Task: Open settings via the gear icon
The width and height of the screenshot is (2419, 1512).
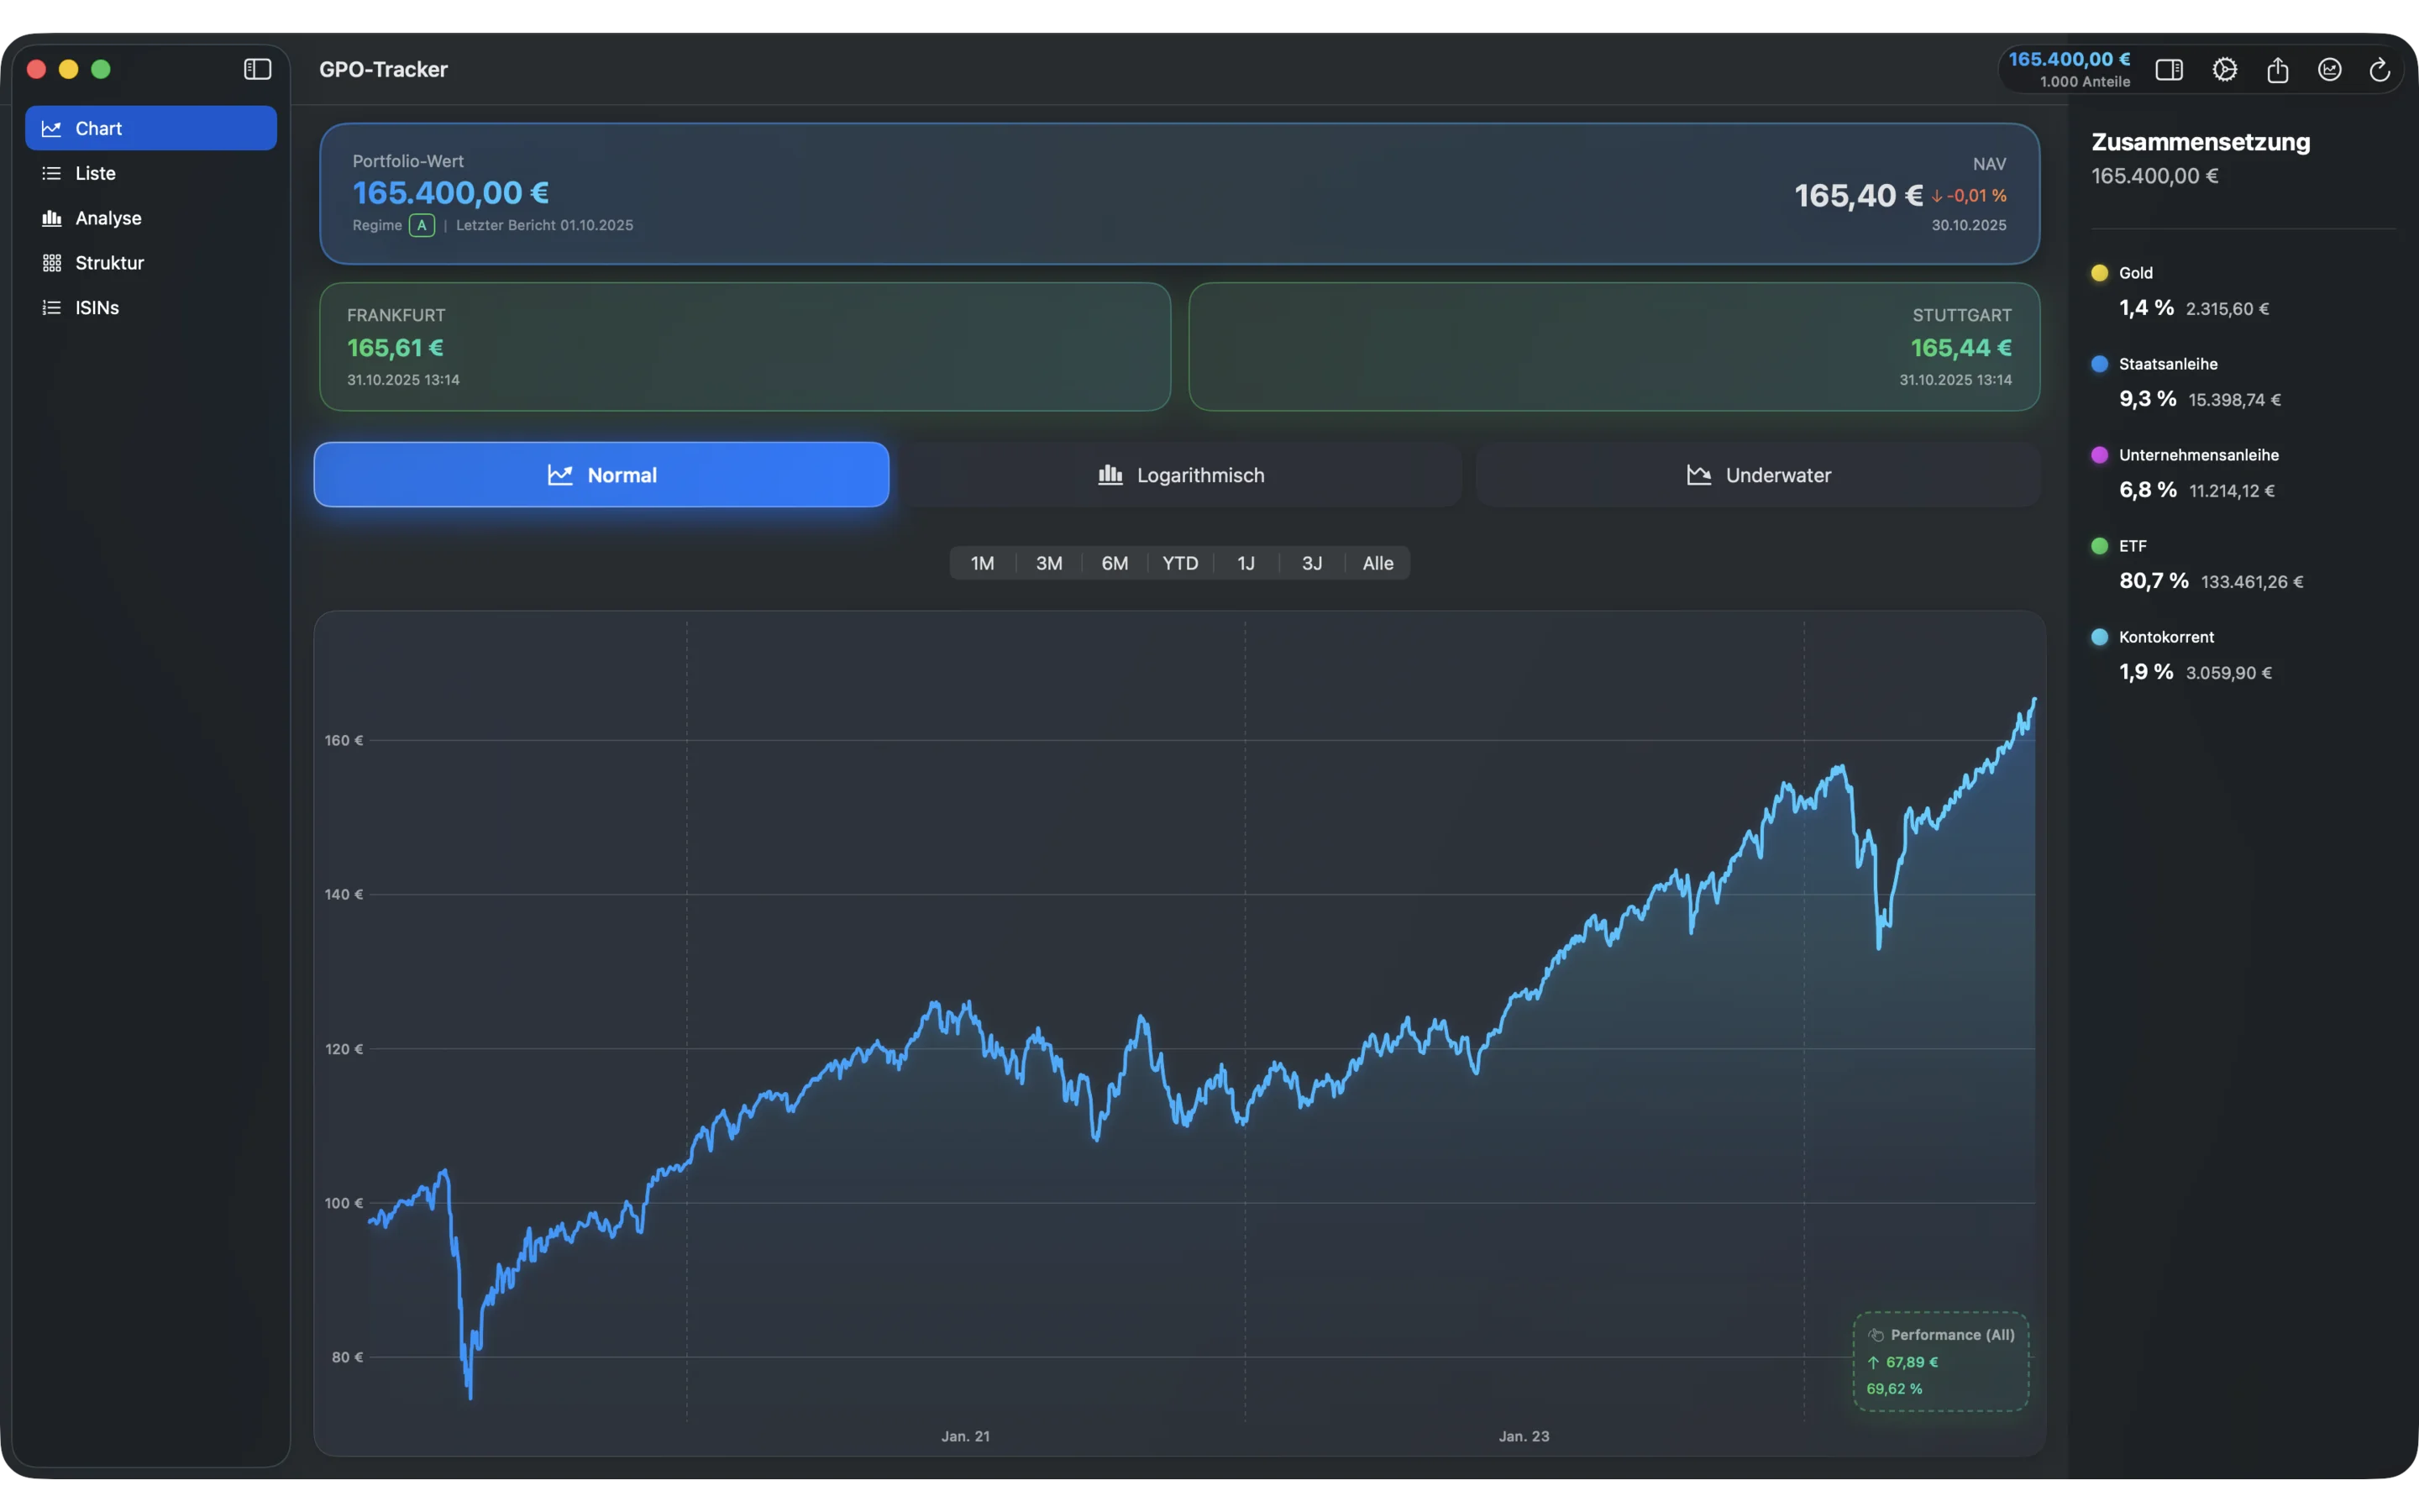Action: pyautogui.click(x=2224, y=70)
